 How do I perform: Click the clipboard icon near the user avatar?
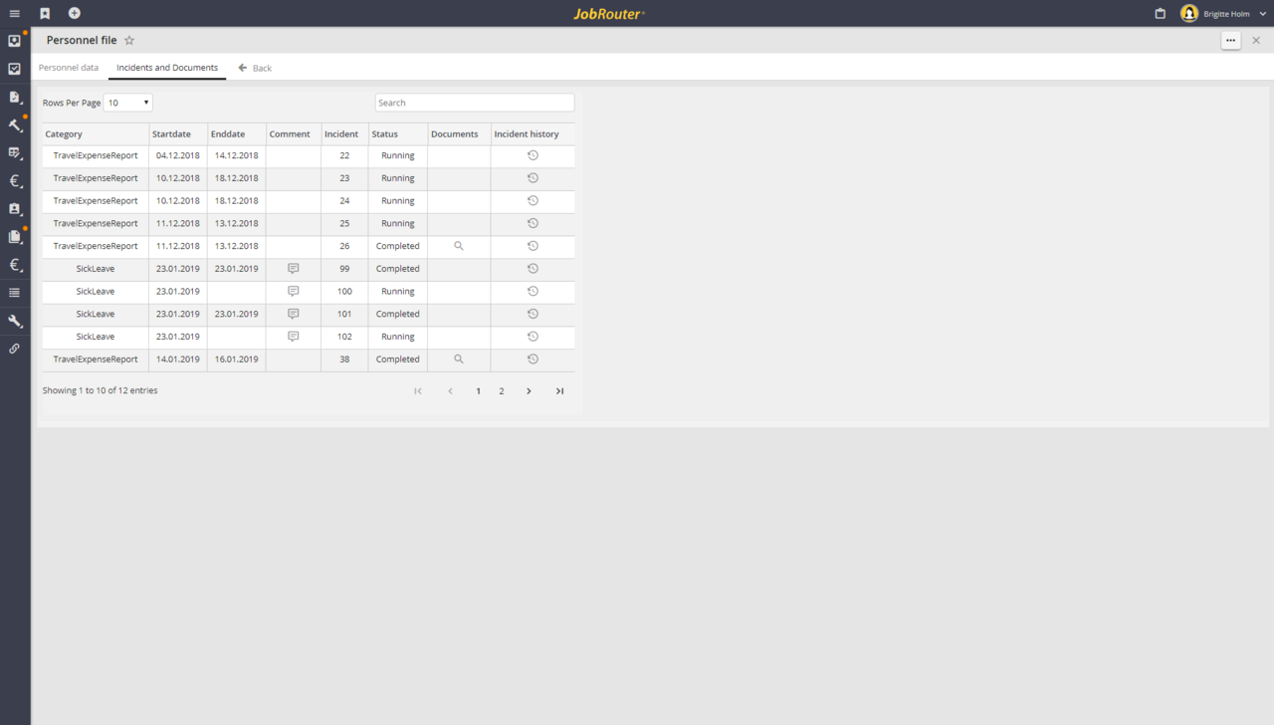(x=1158, y=13)
